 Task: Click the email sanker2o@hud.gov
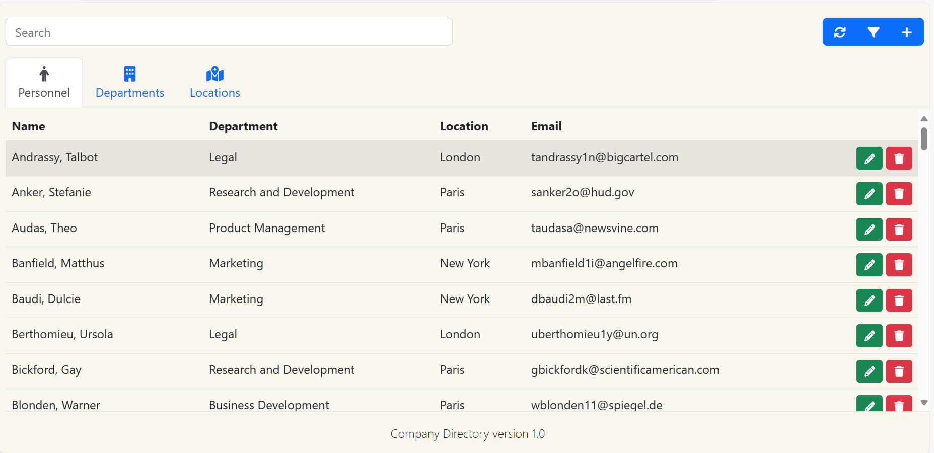tap(582, 192)
